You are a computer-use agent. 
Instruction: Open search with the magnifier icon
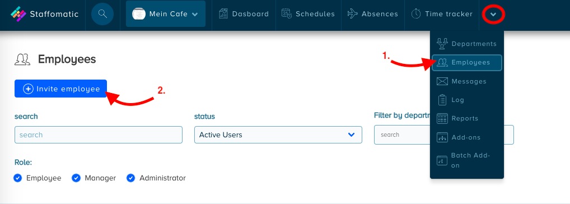pyautogui.click(x=102, y=14)
